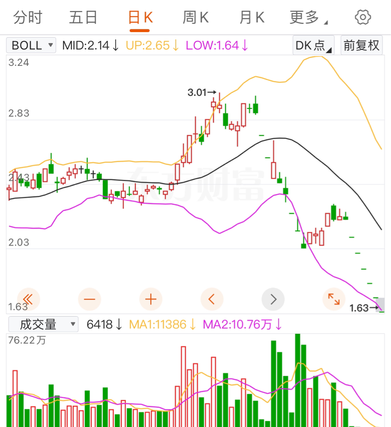
Task: Expand chart to fullscreen
Action: pyautogui.click(x=334, y=299)
